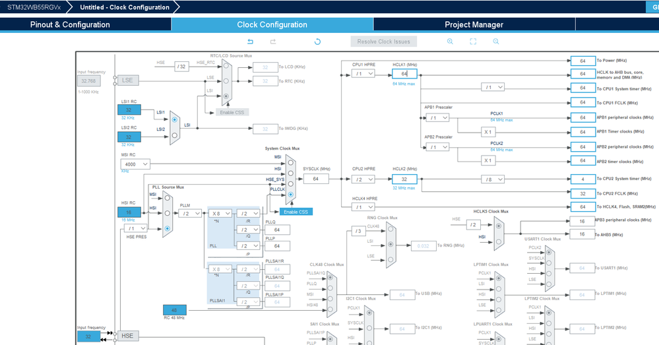The image size is (659, 345).
Task: Open the PLL *N multiplier X8 dropdown
Action: 220,214
